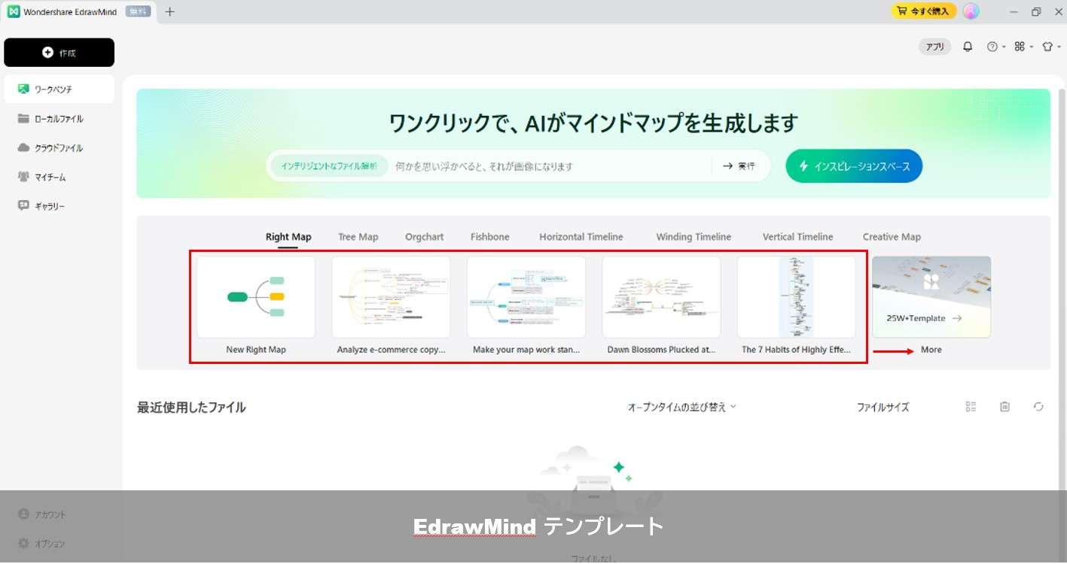
Task: Click the 実行 run button
Action: 739,166
